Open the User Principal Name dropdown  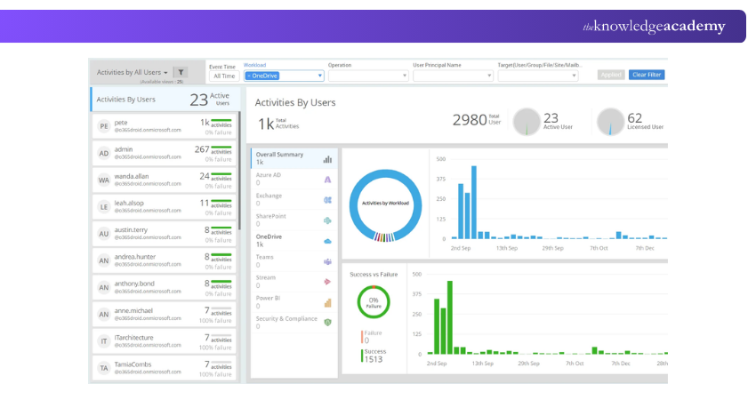(454, 76)
